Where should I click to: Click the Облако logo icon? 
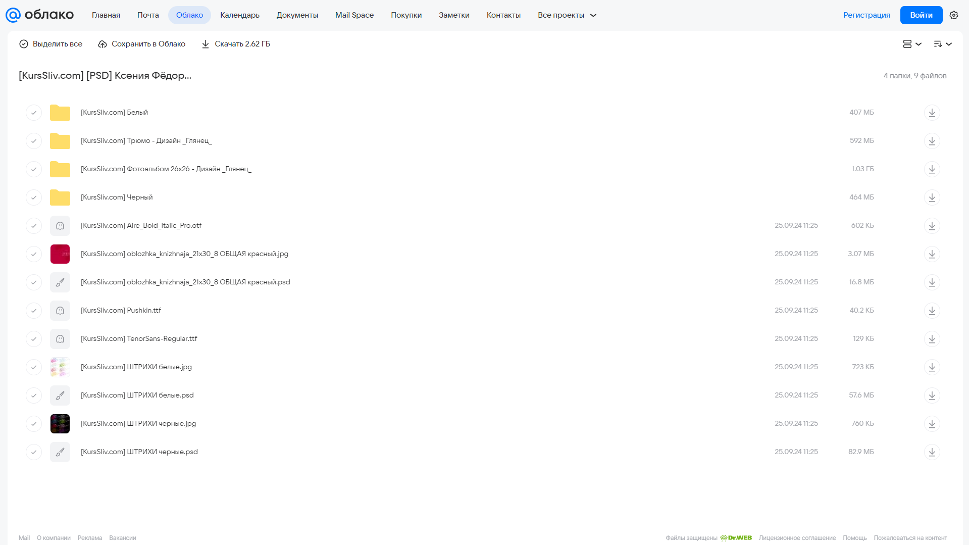[13, 15]
